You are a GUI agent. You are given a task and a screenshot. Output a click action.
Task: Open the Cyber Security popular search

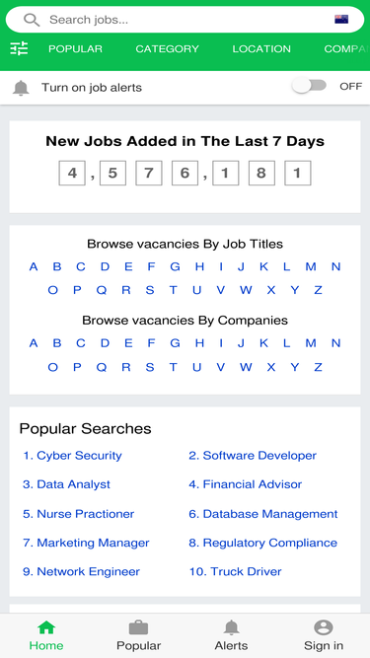pyautogui.click(x=72, y=456)
